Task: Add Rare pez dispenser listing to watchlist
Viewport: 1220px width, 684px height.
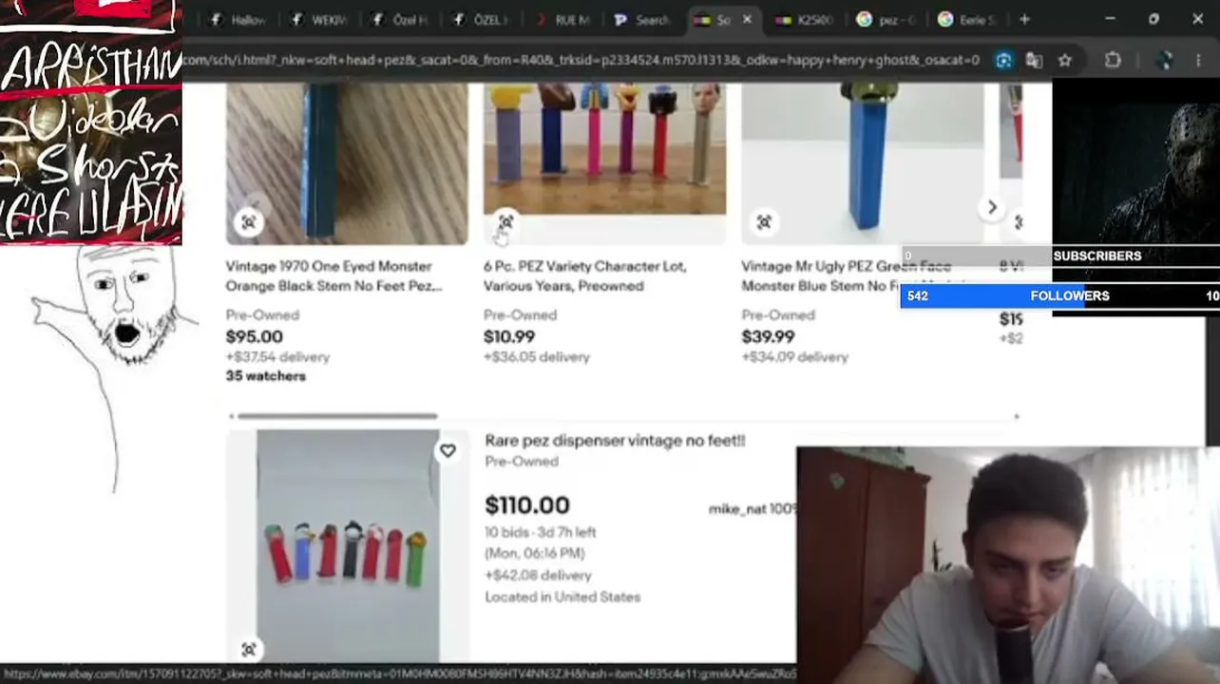Action: 448,451
